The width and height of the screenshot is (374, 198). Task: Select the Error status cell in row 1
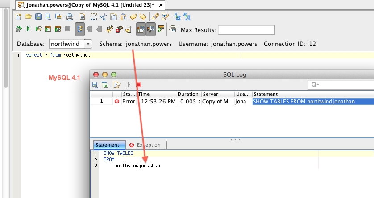click(x=129, y=102)
